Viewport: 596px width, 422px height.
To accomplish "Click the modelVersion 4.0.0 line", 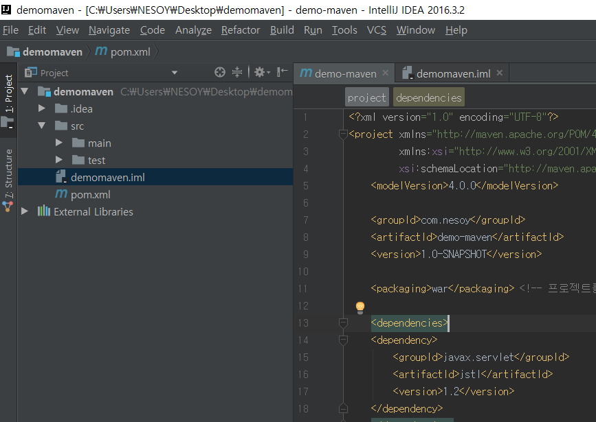I will point(465,185).
